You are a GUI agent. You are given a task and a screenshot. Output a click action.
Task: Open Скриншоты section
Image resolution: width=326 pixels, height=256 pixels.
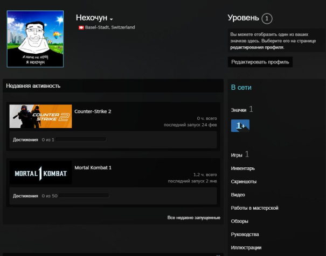[x=244, y=182]
